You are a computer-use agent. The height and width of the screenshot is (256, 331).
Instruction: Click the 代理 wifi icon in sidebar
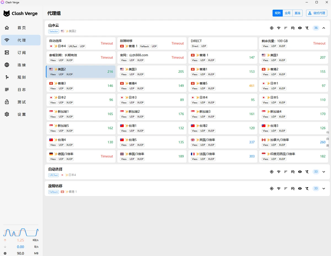pos(7,40)
